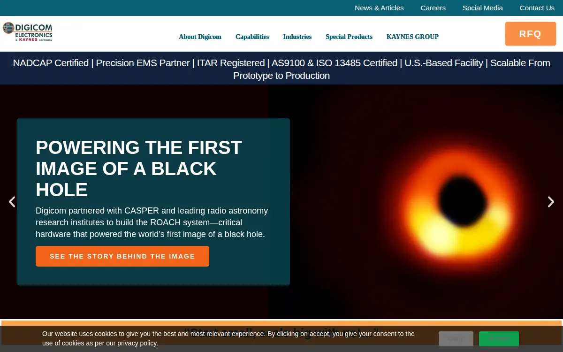Open About Digicom menu
The height and width of the screenshot is (352, 563).
pos(200,37)
